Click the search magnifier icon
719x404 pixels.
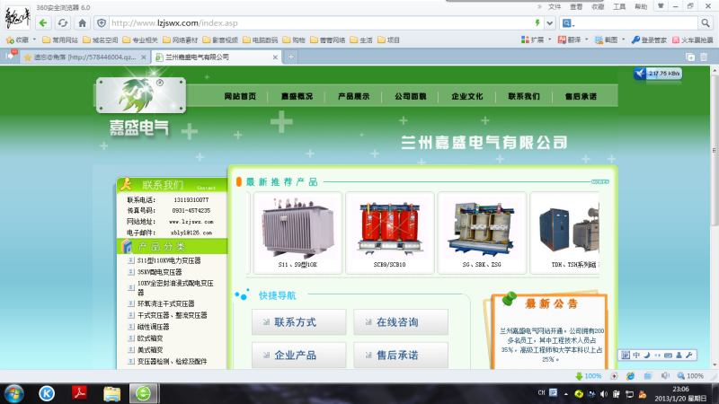706,22
